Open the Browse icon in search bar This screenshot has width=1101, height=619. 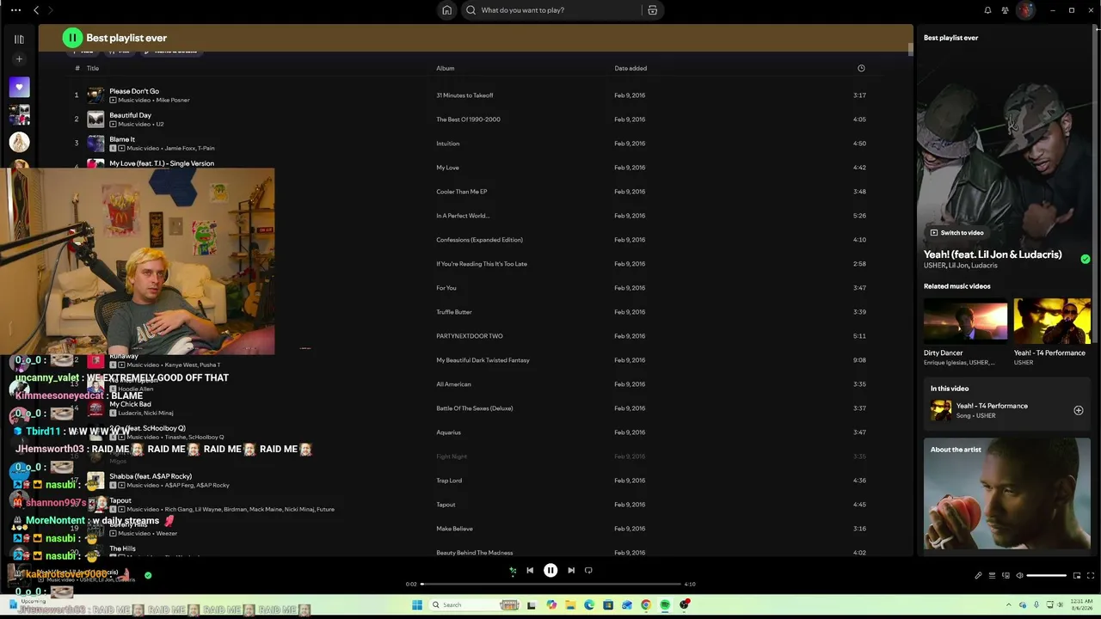pos(652,10)
